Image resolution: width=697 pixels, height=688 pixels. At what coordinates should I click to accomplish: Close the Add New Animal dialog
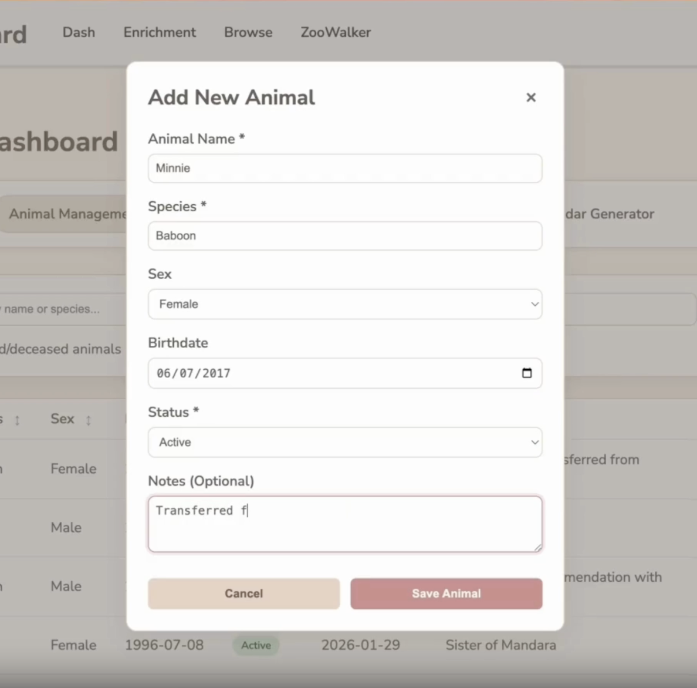[x=530, y=97]
